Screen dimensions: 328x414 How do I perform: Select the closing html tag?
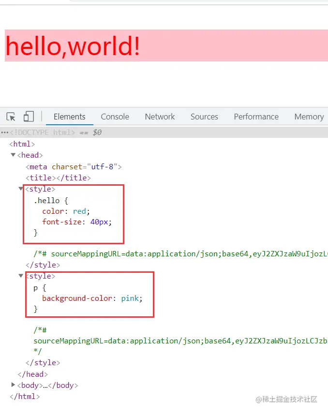[25, 396]
